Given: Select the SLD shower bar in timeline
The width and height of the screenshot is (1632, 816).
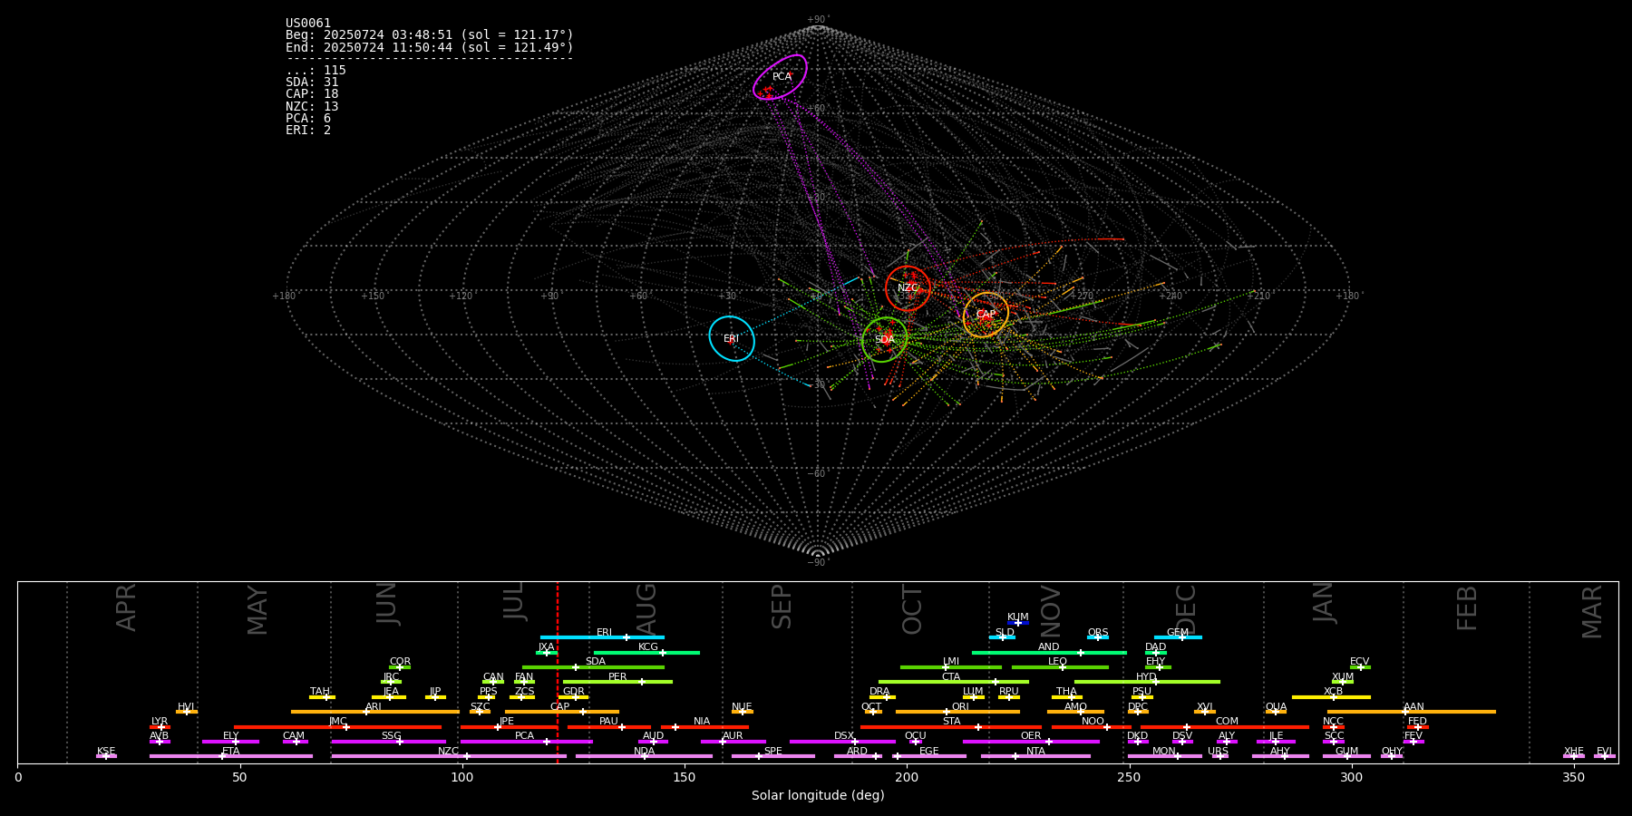Looking at the screenshot, I should coord(1002,637).
